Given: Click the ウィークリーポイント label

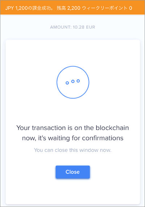Looking at the screenshot, I should (105, 8).
